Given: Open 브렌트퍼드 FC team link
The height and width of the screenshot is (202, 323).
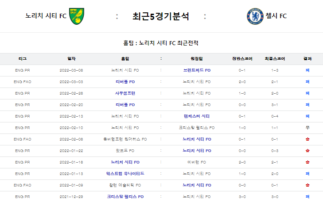Looking at the screenshot, I should 197,70.
